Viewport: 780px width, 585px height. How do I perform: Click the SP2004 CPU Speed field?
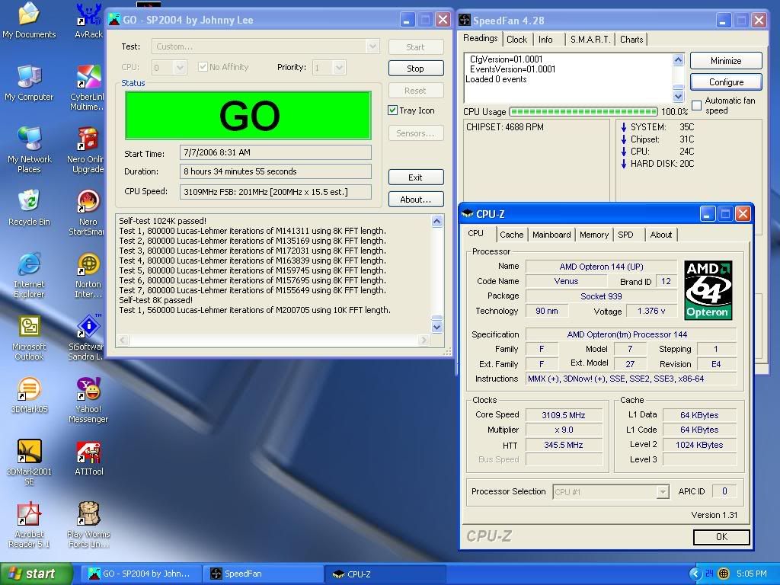point(276,191)
